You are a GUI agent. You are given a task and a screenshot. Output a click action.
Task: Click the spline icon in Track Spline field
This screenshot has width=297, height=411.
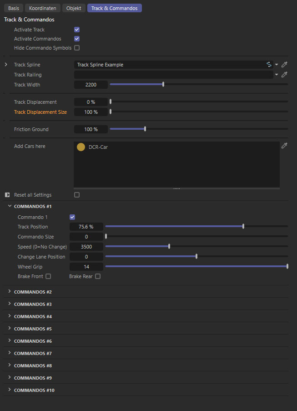[269, 65]
